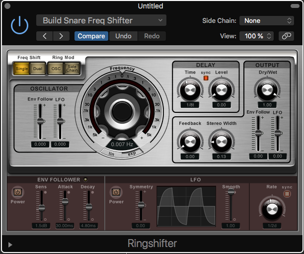Expand the disclosure triangle at the bottom left
The image size is (304, 254).
10,245
